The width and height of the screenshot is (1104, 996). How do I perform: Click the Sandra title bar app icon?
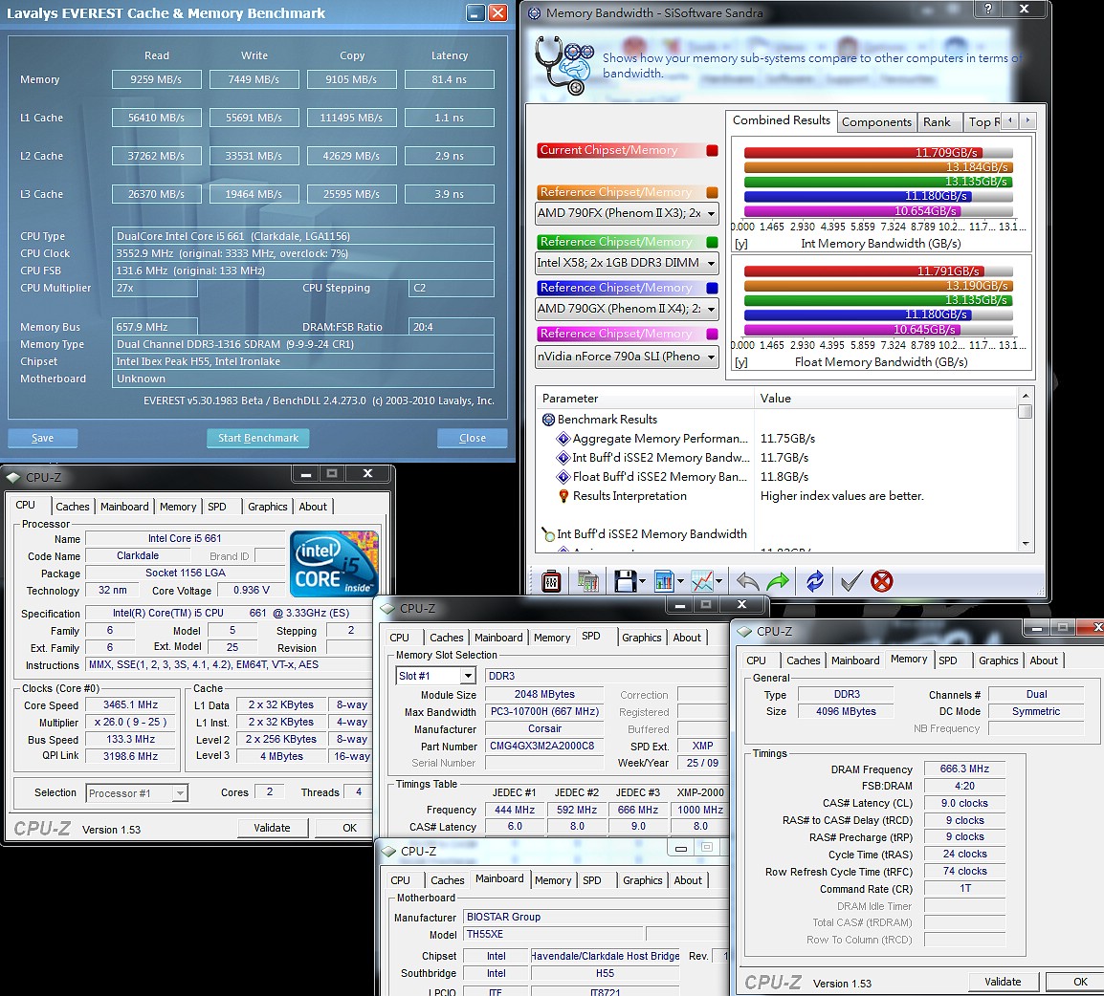point(535,12)
